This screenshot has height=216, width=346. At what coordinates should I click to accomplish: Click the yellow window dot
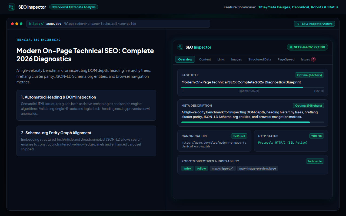[17, 24]
